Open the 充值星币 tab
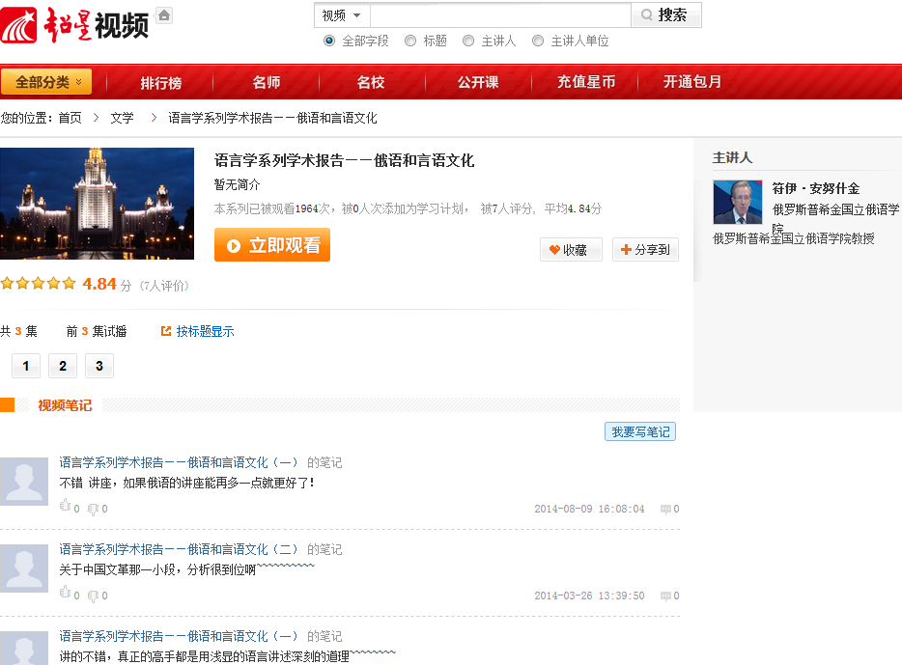This screenshot has width=902, height=665. tap(586, 82)
